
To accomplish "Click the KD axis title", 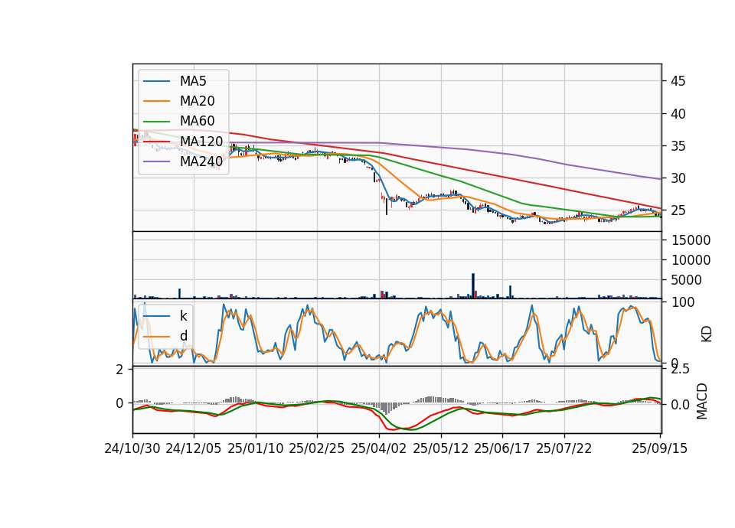I will (x=707, y=334).
